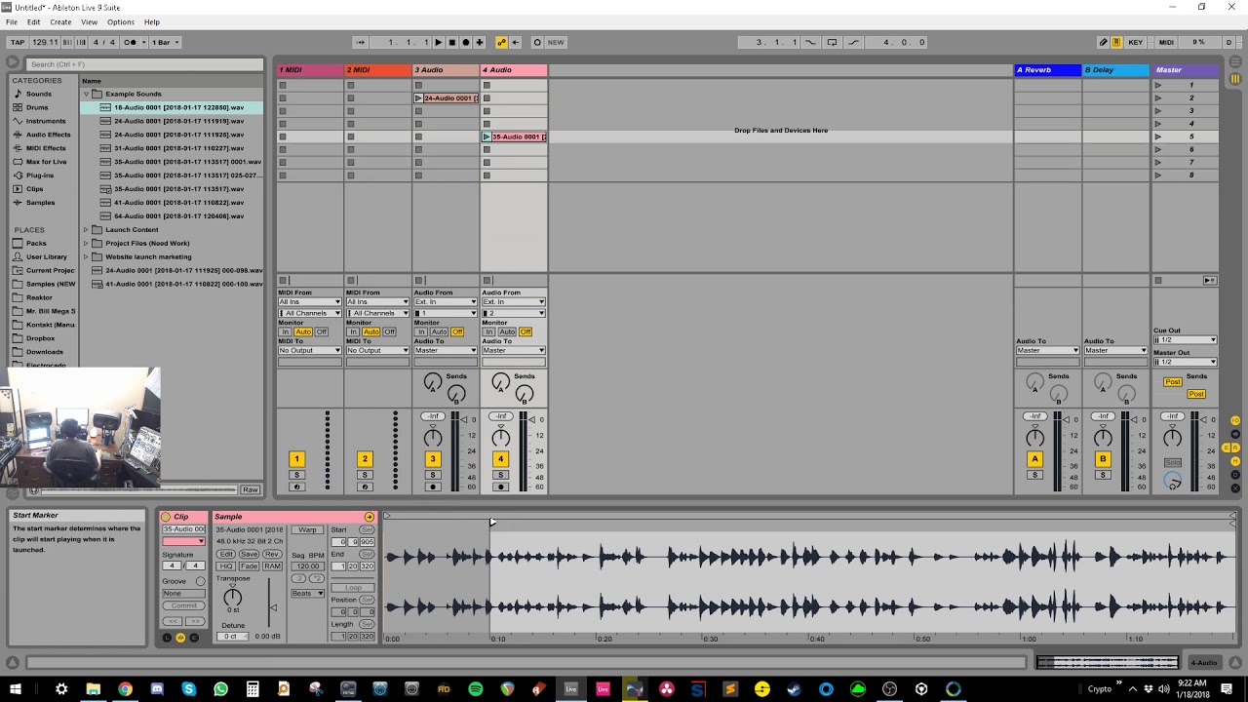This screenshot has height=702, width=1248.
Task: Click the Stop All Clips button
Action: (1157, 280)
